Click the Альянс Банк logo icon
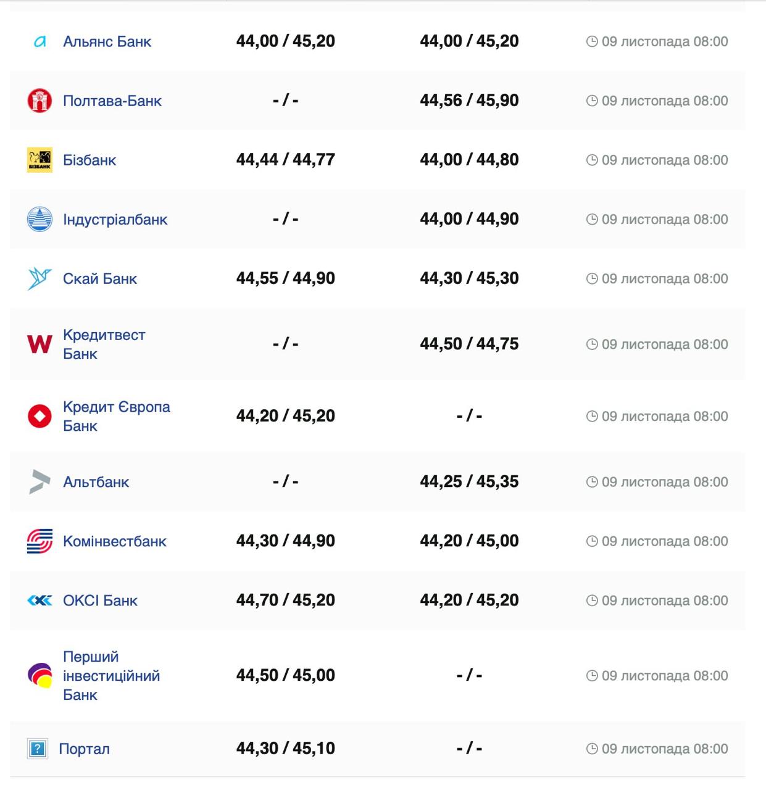 pos(40,42)
